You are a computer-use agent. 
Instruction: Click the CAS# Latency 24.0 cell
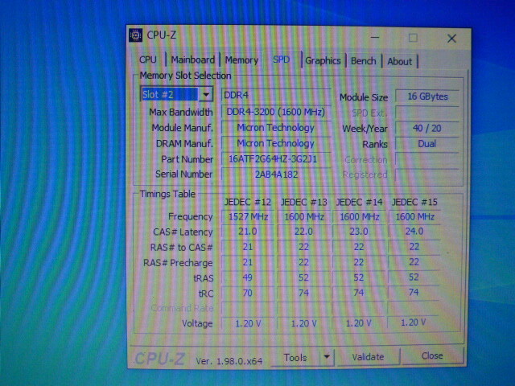tap(414, 232)
